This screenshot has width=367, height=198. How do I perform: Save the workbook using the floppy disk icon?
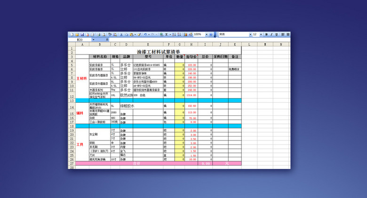pos(82,35)
